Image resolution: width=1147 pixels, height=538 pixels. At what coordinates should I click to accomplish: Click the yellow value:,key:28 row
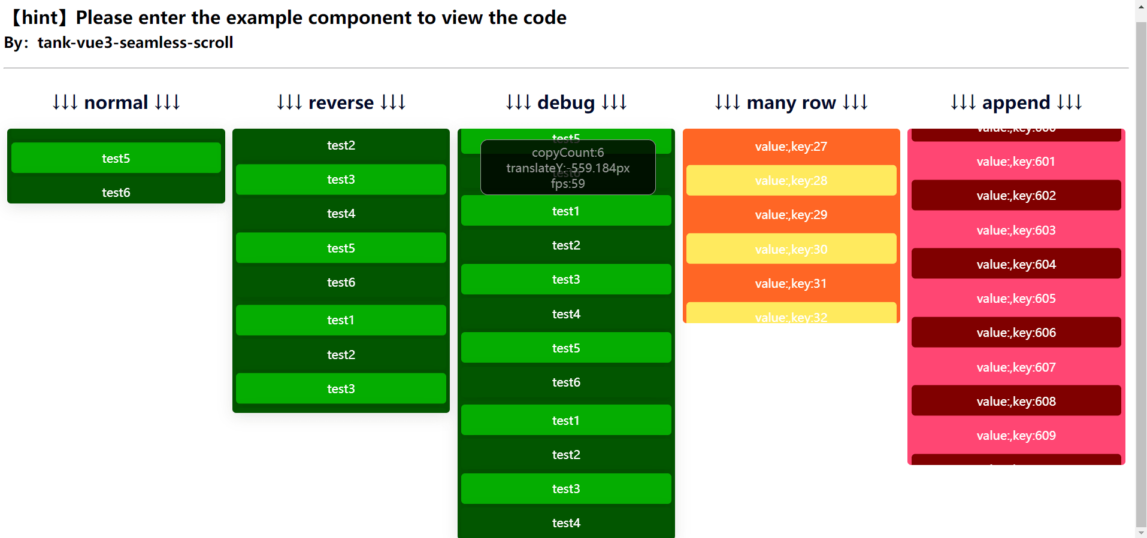tap(791, 180)
